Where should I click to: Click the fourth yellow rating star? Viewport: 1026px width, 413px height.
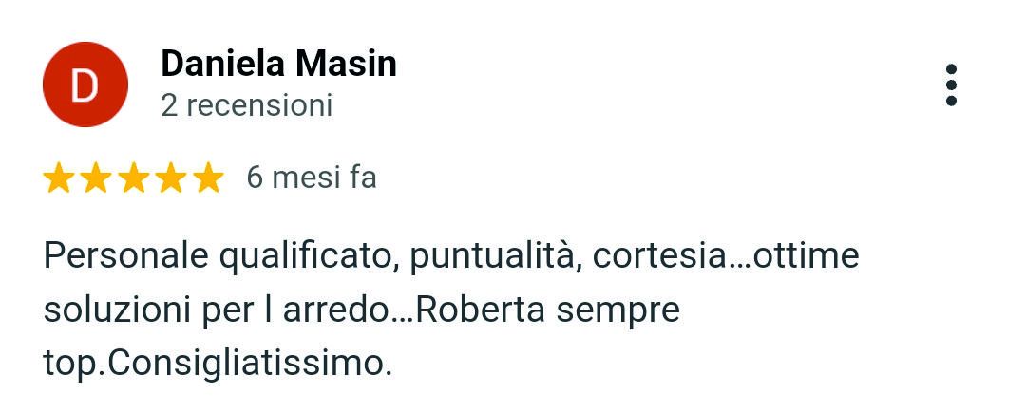[170, 178]
